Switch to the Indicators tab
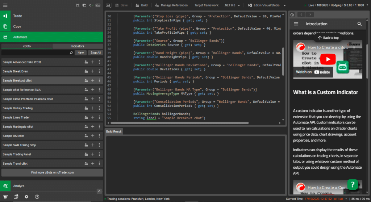Image resolution: width=371 pixels, height=202 pixels. (x=78, y=46)
